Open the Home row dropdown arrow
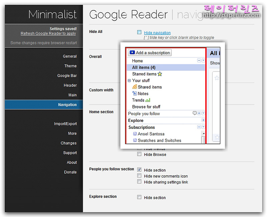The height and width of the screenshot is (217, 267). pos(203,60)
